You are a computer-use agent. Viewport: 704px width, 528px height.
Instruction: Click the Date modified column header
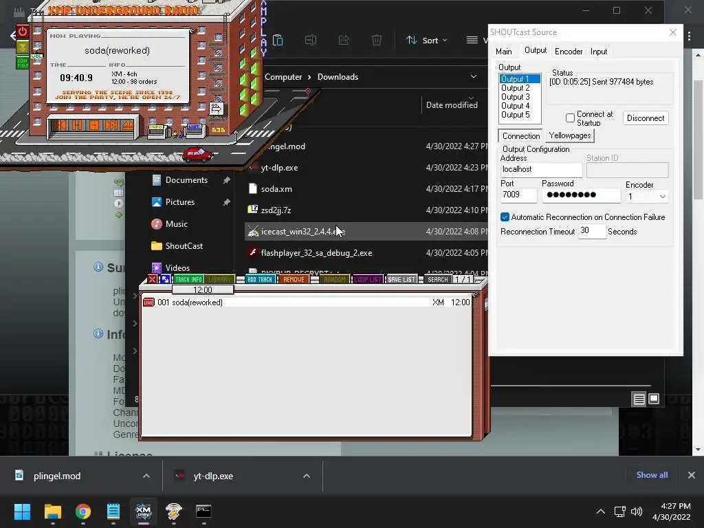click(x=452, y=105)
